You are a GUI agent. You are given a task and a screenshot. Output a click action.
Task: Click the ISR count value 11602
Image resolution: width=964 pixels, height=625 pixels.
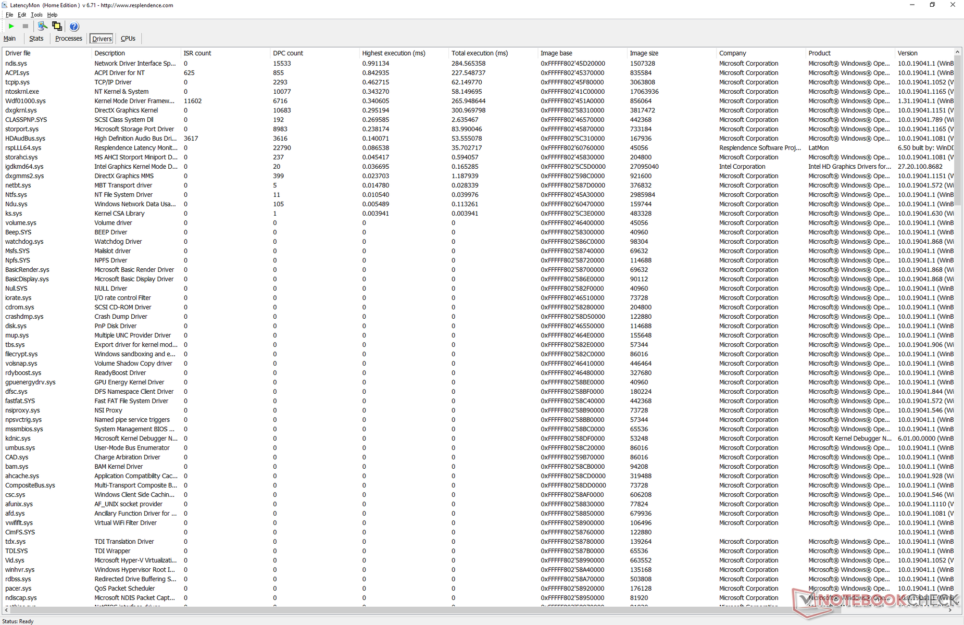coord(193,101)
